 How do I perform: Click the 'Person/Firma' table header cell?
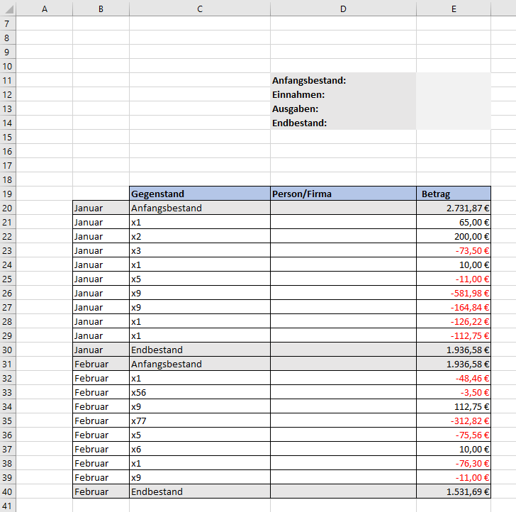pos(343,194)
